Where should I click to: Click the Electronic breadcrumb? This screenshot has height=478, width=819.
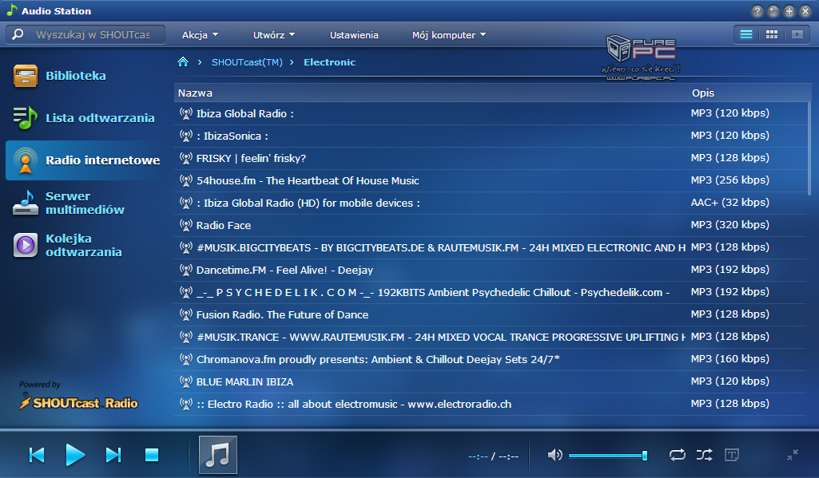[x=329, y=62]
